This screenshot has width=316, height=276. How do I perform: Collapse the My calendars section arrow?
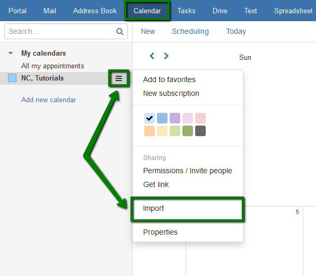tap(11, 54)
